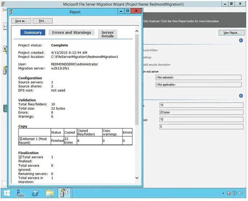Collapse the upper section chevron in wizard

pyautogui.click(x=241, y=40)
